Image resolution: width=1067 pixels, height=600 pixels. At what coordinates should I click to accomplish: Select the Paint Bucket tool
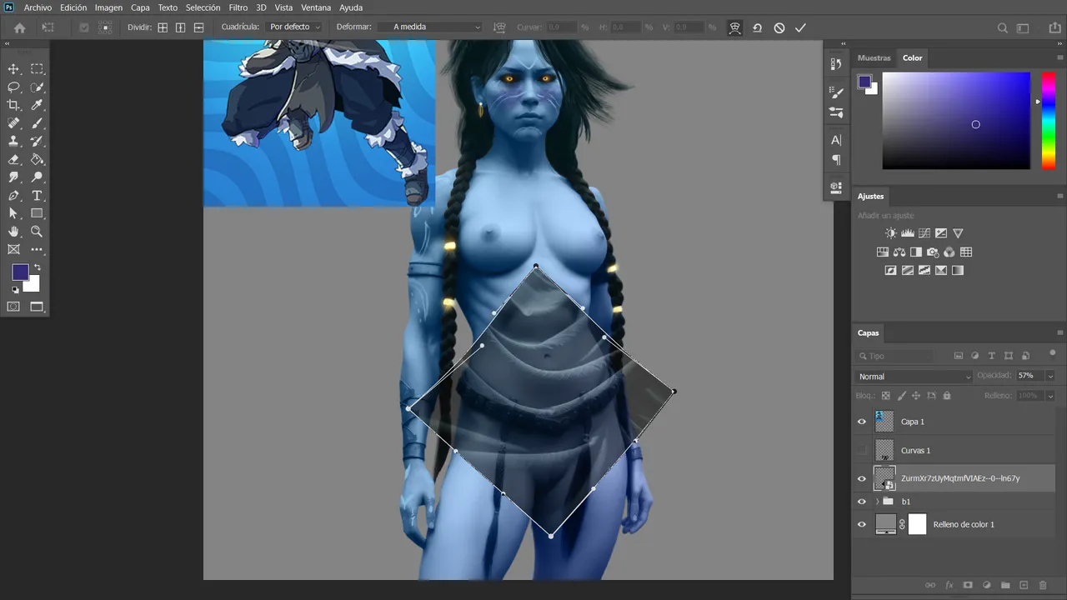click(x=38, y=159)
